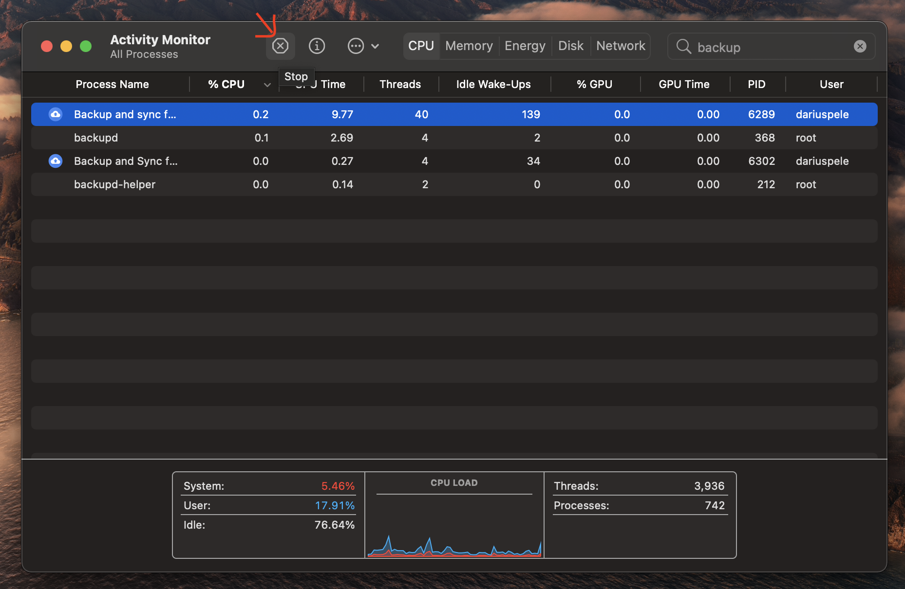The height and width of the screenshot is (589, 905).
Task: Switch to the Memory tab
Action: click(x=469, y=46)
